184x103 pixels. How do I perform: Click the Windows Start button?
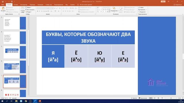tap(2, 101)
